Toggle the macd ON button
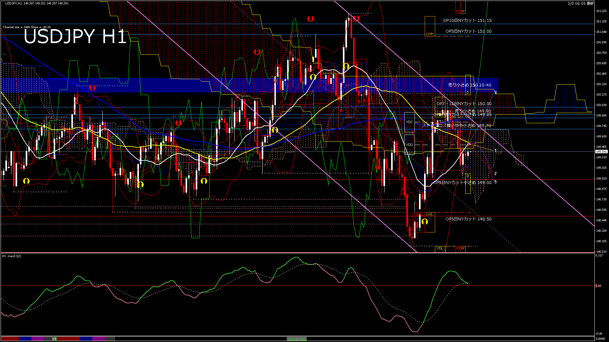This screenshot has height=342, width=609. pyautogui.click(x=297, y=339)
